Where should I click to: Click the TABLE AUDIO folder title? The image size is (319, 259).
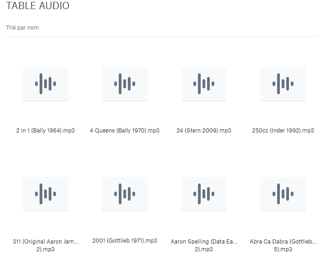38,6
